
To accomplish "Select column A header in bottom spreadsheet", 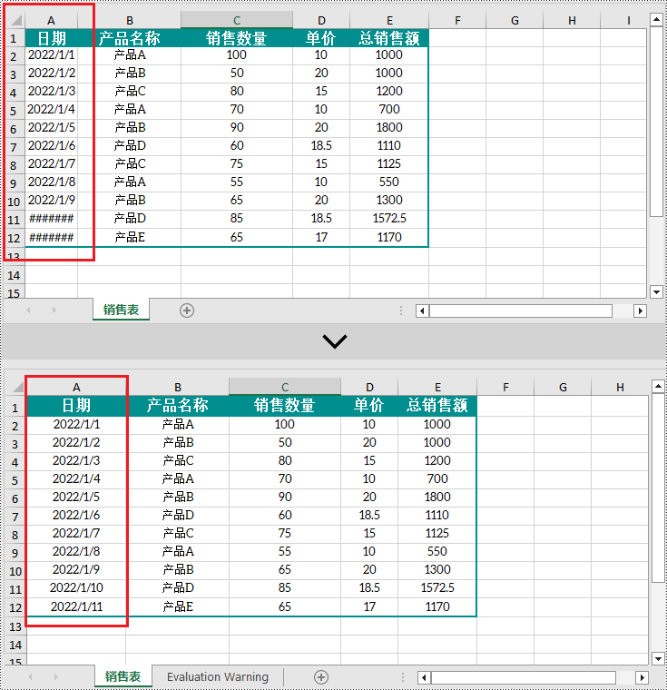I will (x=76, y=388).
